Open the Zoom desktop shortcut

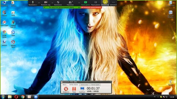(x=13, y=33)
